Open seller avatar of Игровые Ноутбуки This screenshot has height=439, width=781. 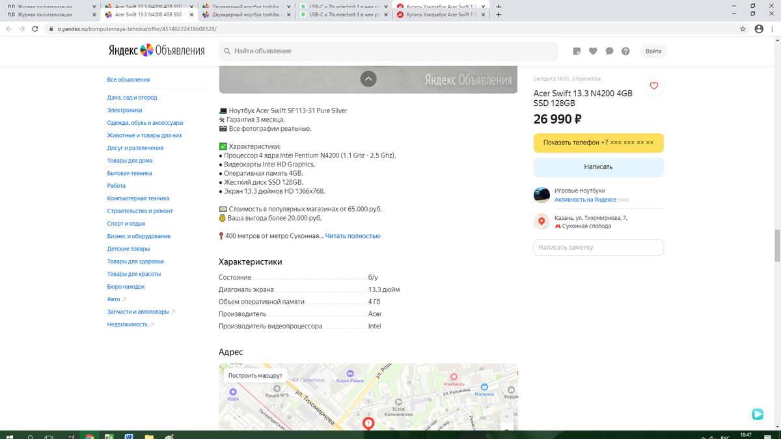541,195
